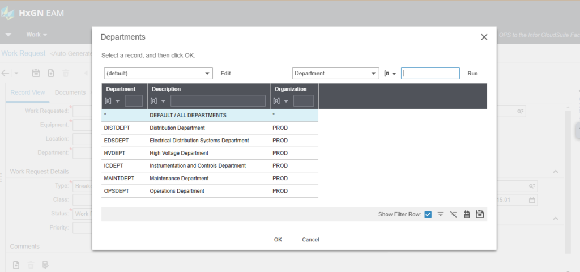Viewport: 580px width, 272px height.
Task: Click the HxGN EAM logo
Action: pyautogui.click(x=32, y=14)
